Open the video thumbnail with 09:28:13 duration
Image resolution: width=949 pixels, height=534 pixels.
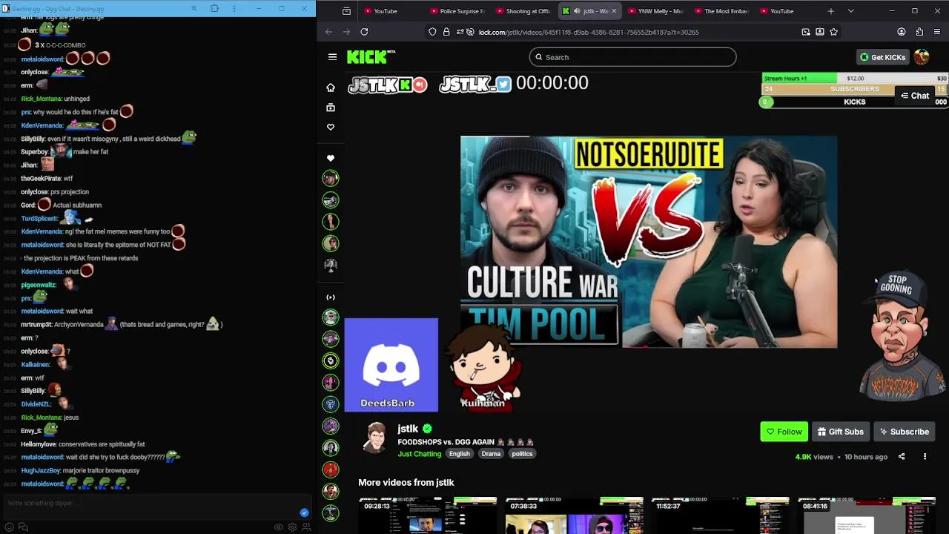[428, 515]
